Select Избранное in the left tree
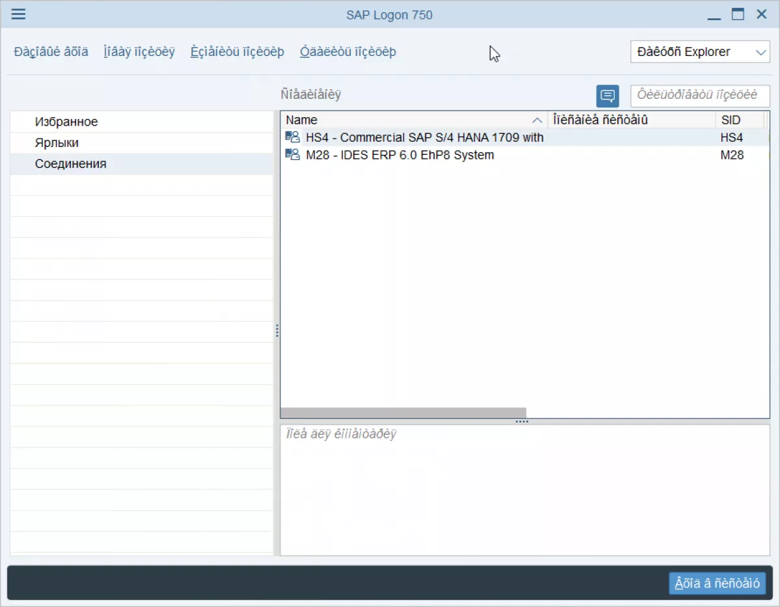The image size is (780, 607). pos(142,122)
